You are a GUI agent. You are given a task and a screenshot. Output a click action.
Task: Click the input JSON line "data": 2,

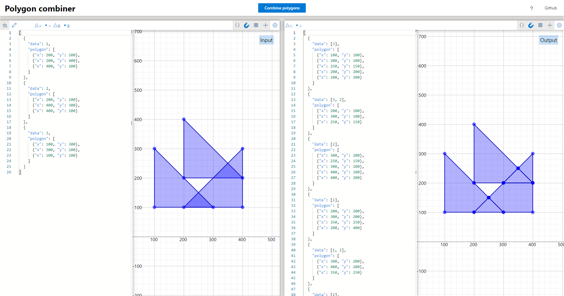[39, 89]
